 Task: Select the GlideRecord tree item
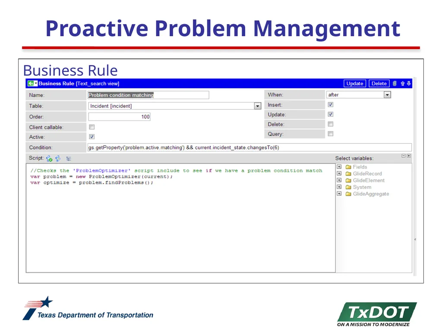pyautogui.click(x=367, y=174)
